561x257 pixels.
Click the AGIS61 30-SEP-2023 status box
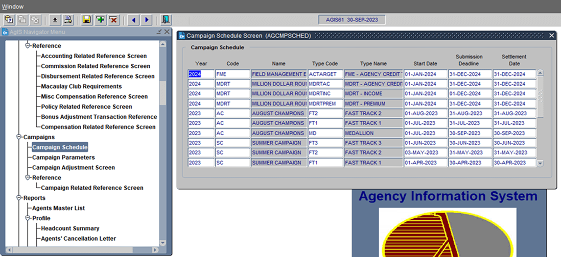pos(352,19)
